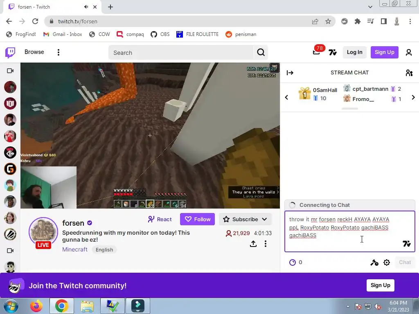
Task: Open the 7TV emote menu in chat box
Action: [406, 244]
